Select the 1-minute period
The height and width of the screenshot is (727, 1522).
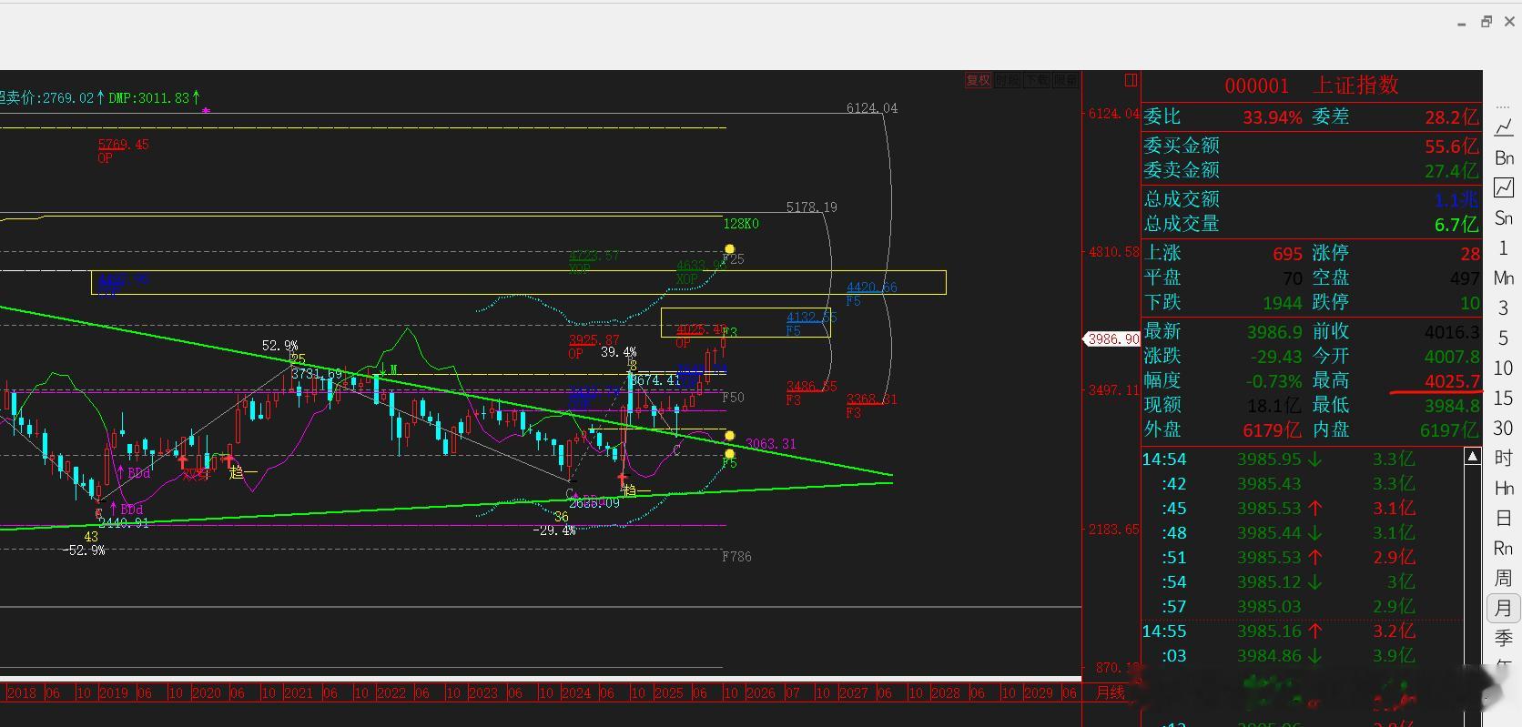(x=1504, y=248)
